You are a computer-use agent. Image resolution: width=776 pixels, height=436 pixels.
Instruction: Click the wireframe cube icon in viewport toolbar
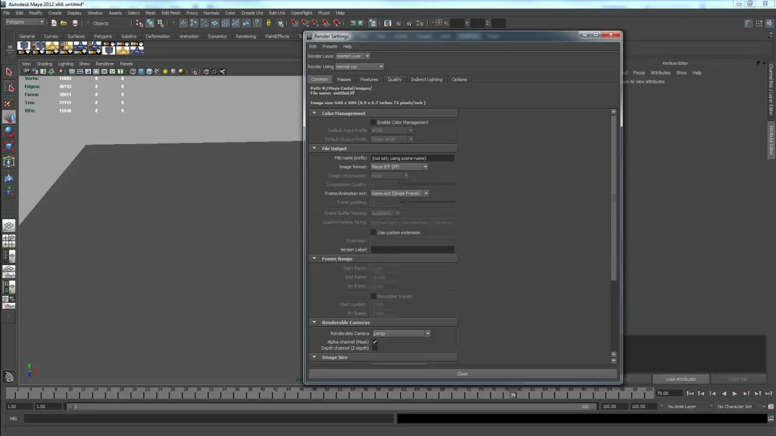pyautogui.click(x=133, y=71)
